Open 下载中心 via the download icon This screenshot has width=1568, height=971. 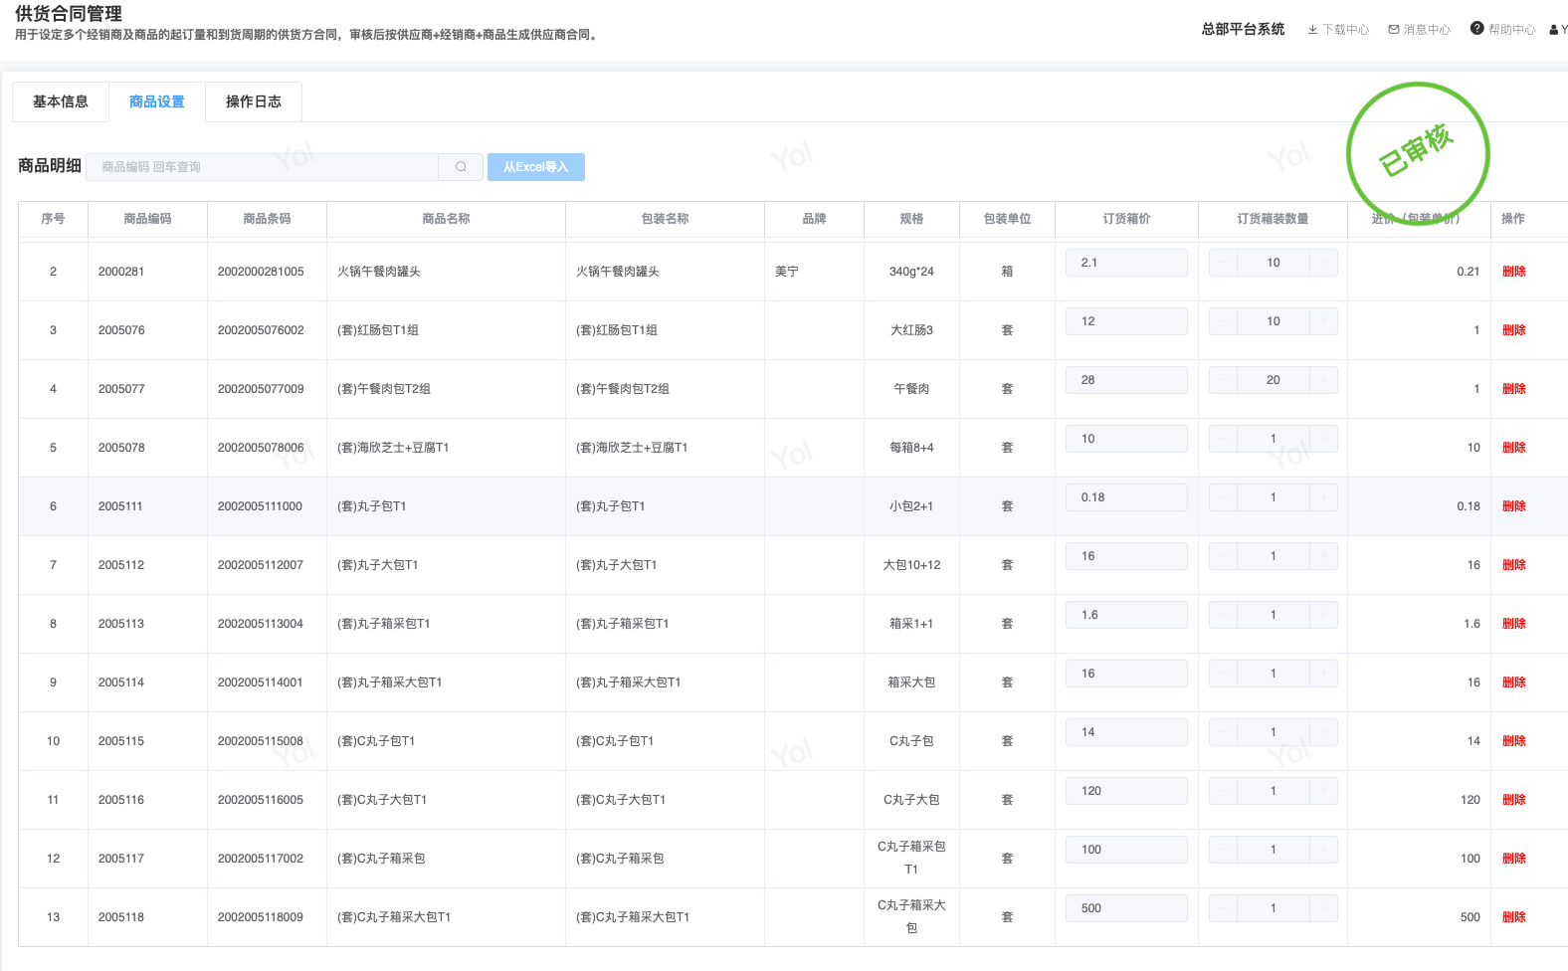(x=1312, y=30)
